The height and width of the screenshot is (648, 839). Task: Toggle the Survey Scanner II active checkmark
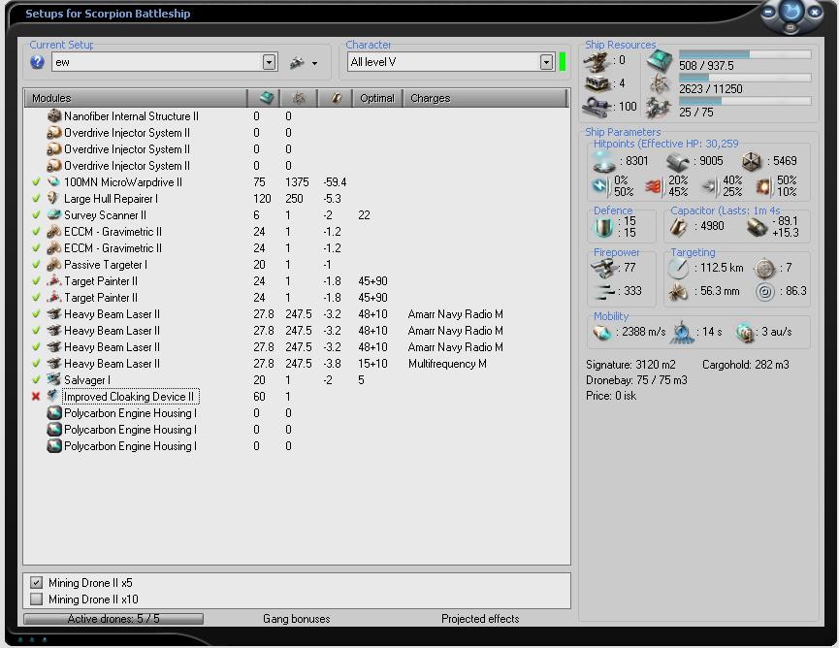[x=36, y=215]
